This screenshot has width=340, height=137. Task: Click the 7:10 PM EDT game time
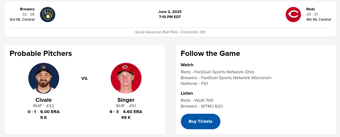(170, 17)
